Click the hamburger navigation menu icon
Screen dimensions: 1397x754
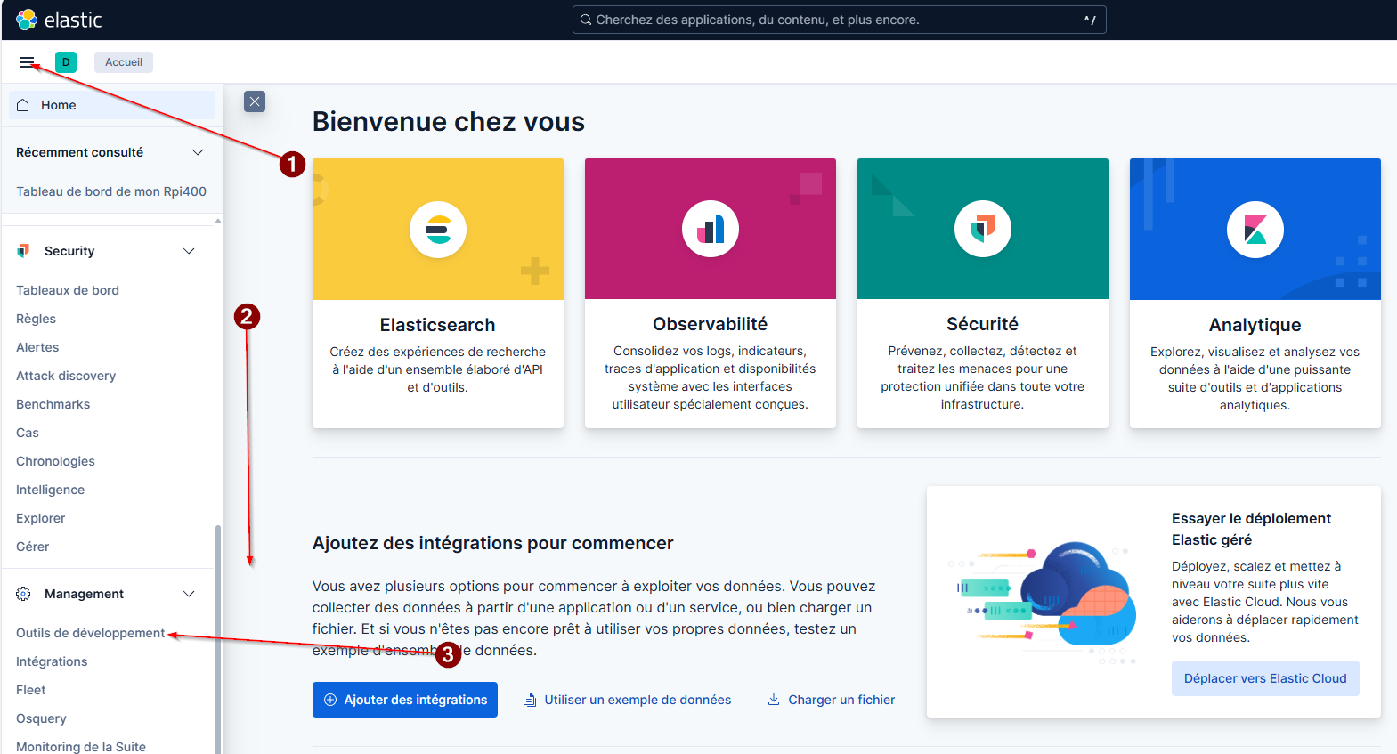pos(27,62)
